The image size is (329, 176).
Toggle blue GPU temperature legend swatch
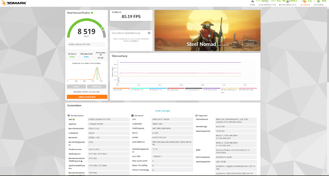coord(157,88)
